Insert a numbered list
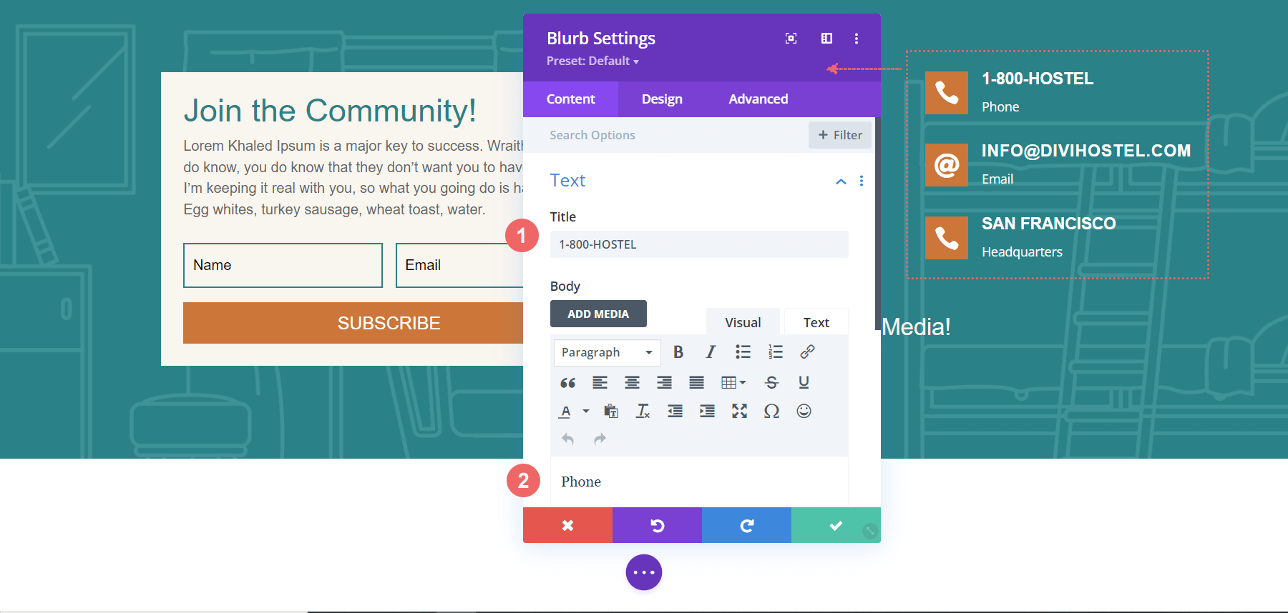 (x=776, y=352)
